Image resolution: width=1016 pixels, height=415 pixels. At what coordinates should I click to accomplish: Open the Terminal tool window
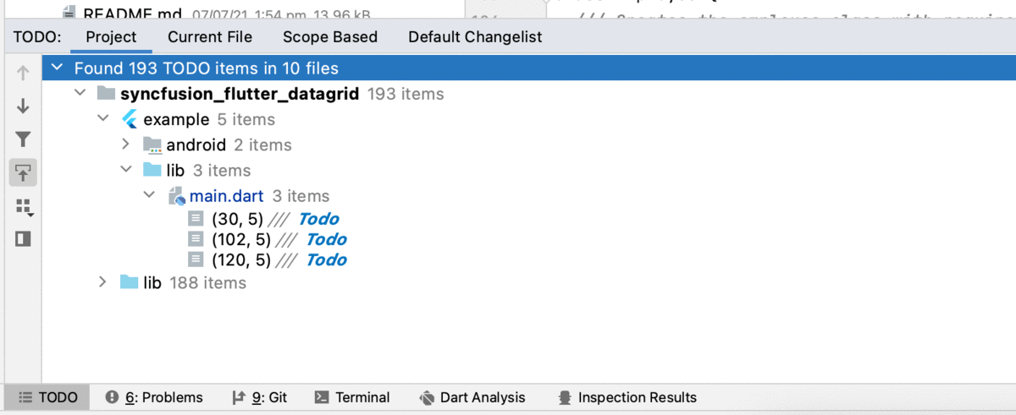tap(352, 397)
